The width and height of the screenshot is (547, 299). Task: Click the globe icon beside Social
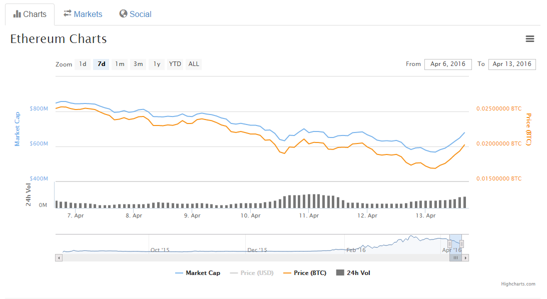(x=123, y=14)
